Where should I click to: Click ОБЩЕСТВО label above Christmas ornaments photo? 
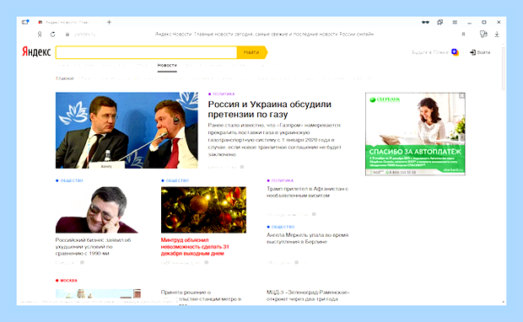(x=177, y=180)
